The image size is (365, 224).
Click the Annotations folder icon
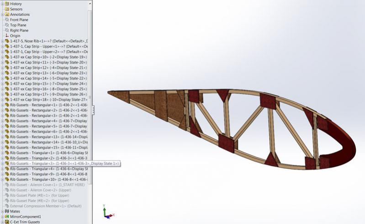click(7, 15)
